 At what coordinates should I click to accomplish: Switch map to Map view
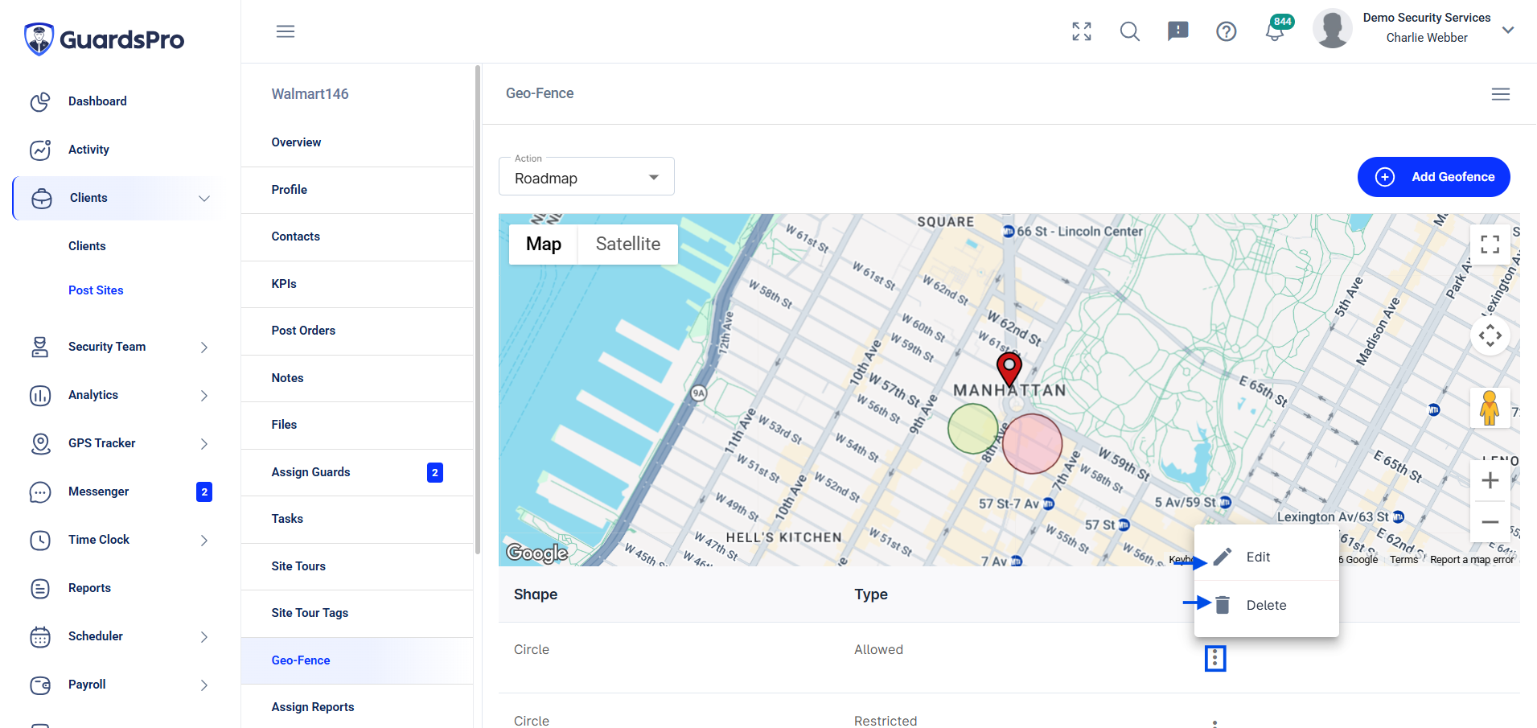pyautogui.click(x=544, y=244)
